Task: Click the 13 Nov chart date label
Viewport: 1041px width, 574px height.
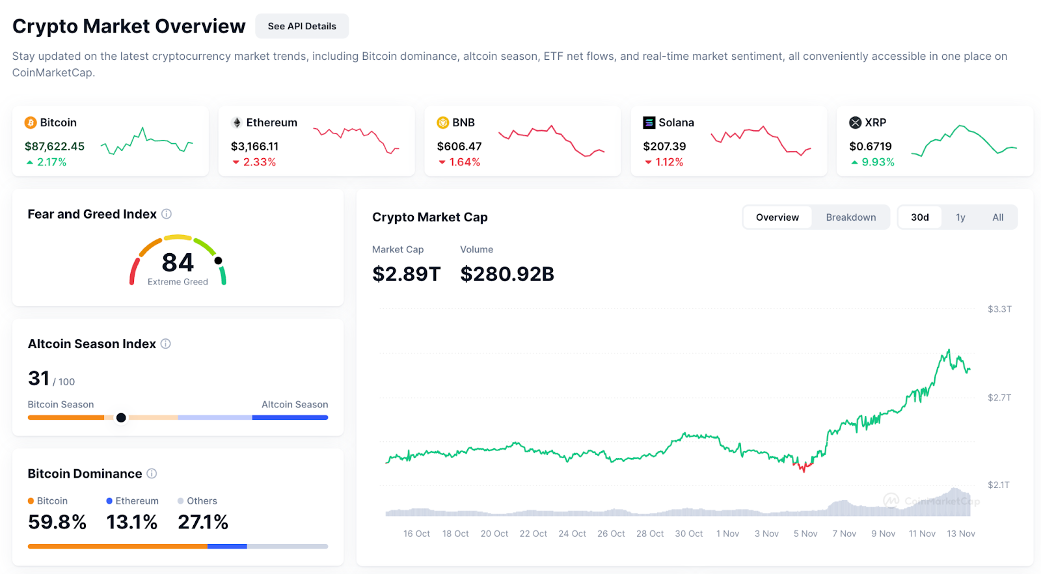Action: tap(961, 534)
